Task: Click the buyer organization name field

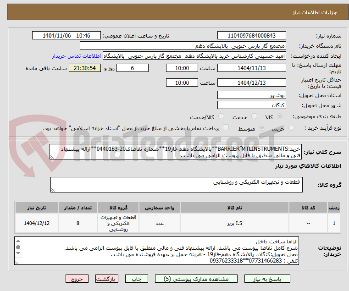Action: pos(183,46)
